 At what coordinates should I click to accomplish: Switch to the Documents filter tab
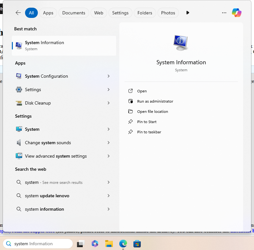tap(74, 13)
